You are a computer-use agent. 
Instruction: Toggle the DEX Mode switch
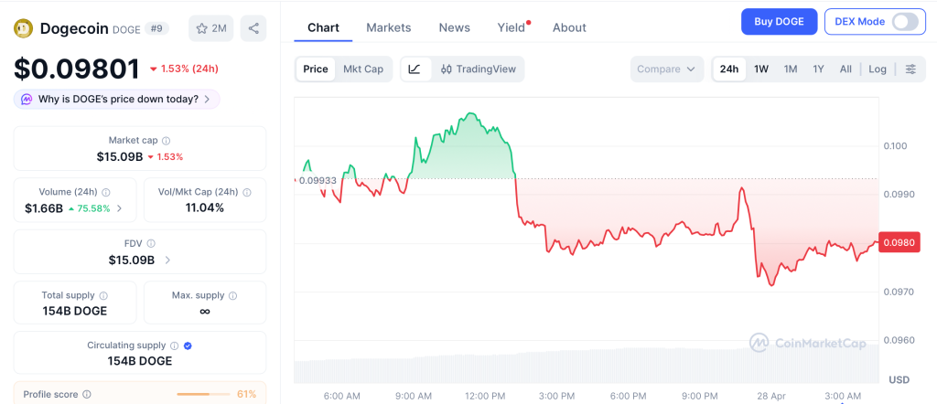pyautogui.click(x=904, y=22)
